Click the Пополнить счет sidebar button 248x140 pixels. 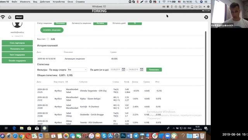17,49
